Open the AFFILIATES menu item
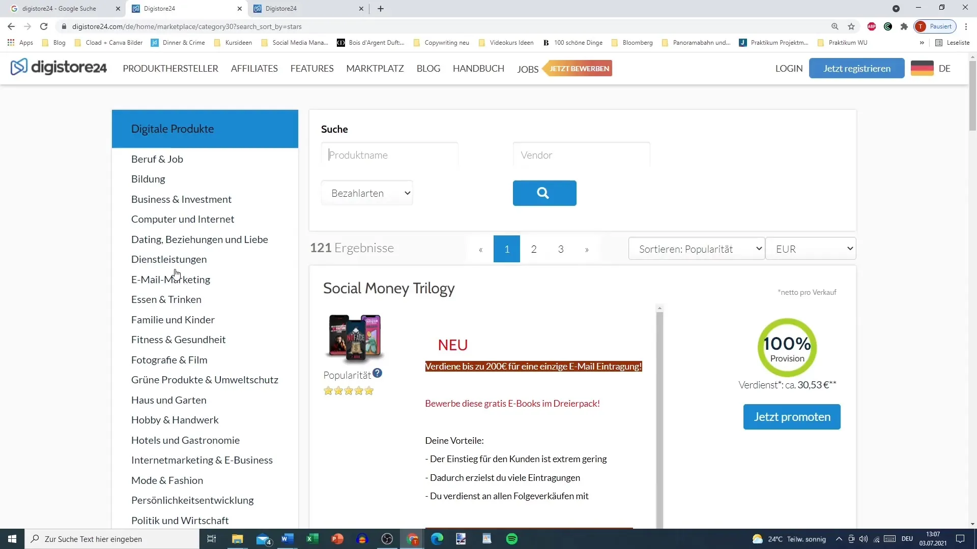Viewport: 977px width, 549px height. click(x=254, y=68)
